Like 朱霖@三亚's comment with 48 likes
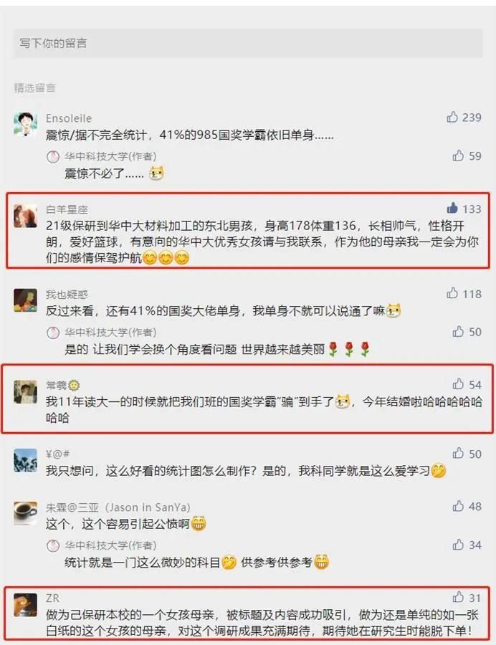This screenshot has height=645, width=496. coord(458,506)
